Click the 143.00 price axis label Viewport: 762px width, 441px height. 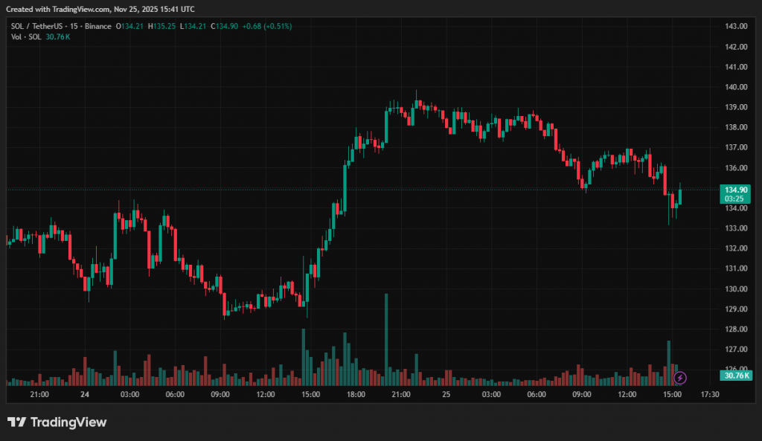[735, 27]
